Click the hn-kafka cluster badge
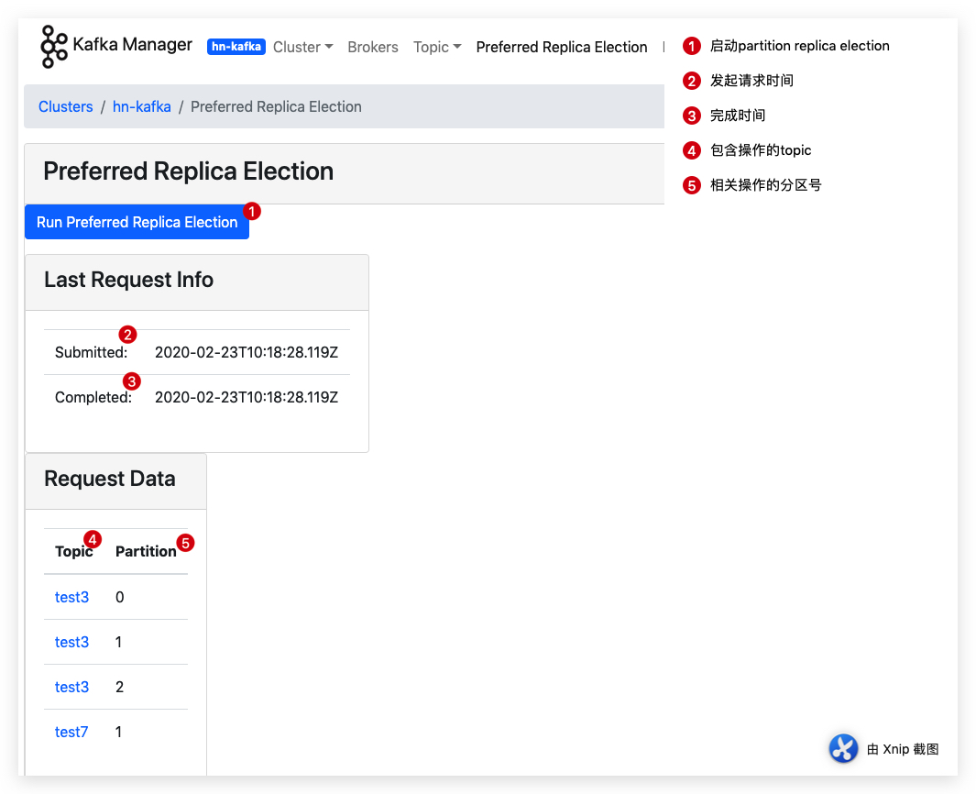Viewport: 976px width, 794px height. click(236, 47)
